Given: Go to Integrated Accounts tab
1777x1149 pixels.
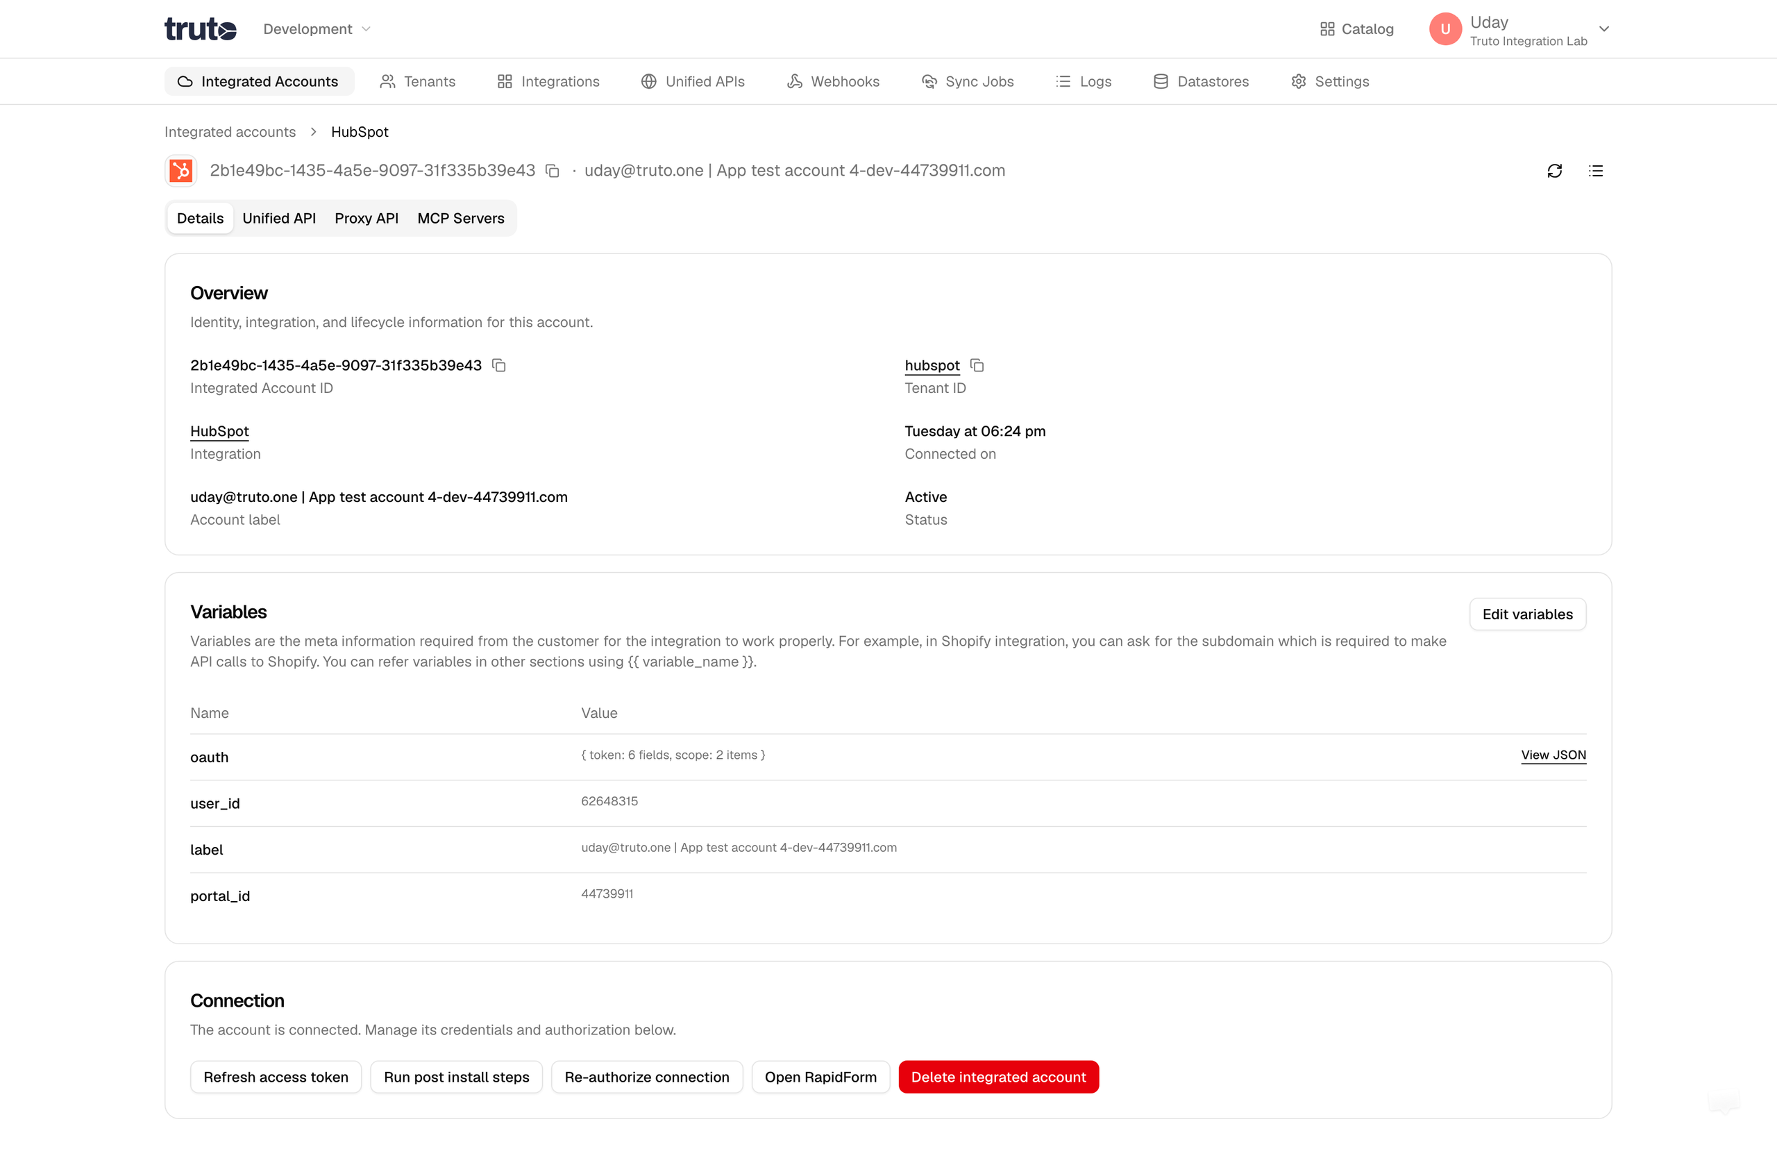Looking at the screenshot, I should point(258,81).
